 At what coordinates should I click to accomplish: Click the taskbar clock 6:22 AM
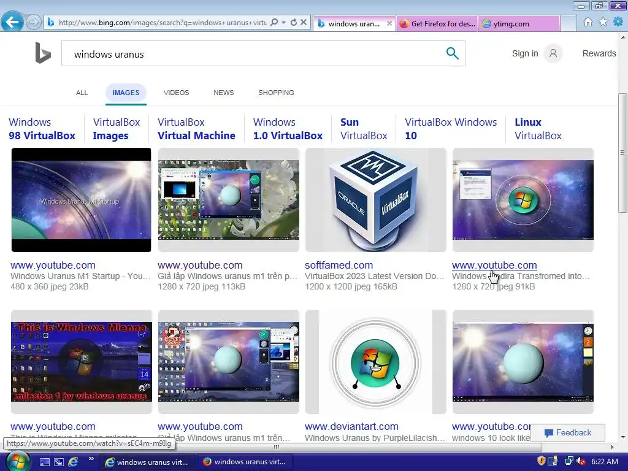click(x=605, y=462)
